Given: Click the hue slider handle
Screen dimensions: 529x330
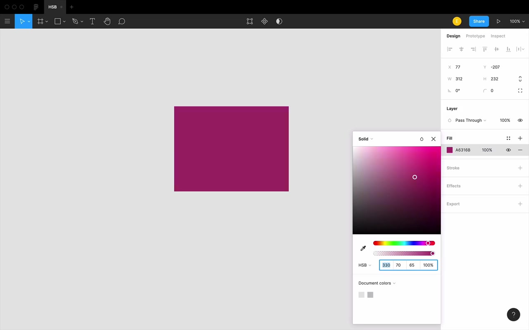Looking at the screenshot, I should pos(428,243).
